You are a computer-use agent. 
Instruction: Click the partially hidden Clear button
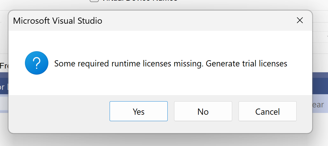click(320, 105)
